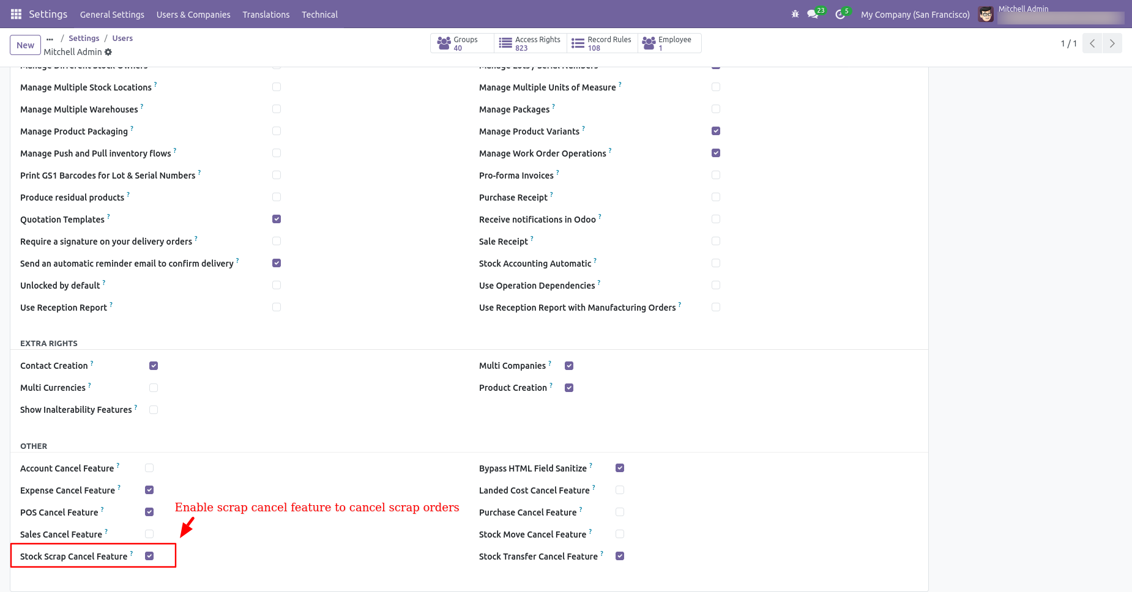Toggle Bypass HTML Field Sanitize checkbox
1132x592 pixels.
click(x=620, y=468)
